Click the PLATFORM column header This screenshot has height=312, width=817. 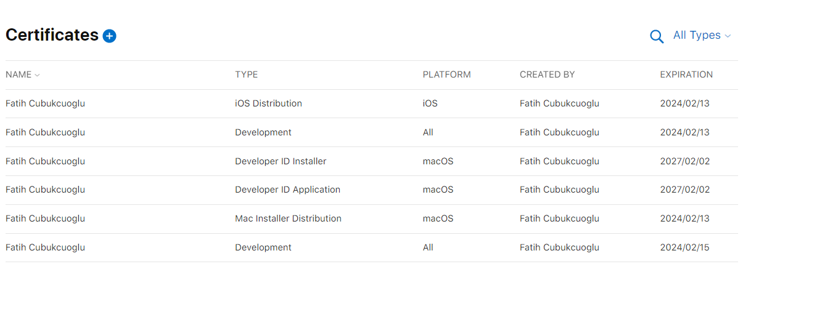click(x=446, y=74)
